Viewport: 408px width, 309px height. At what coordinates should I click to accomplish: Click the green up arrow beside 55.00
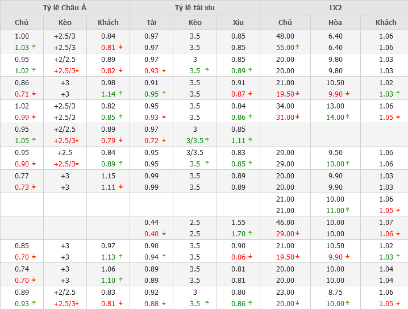click(x=297, y=48)
